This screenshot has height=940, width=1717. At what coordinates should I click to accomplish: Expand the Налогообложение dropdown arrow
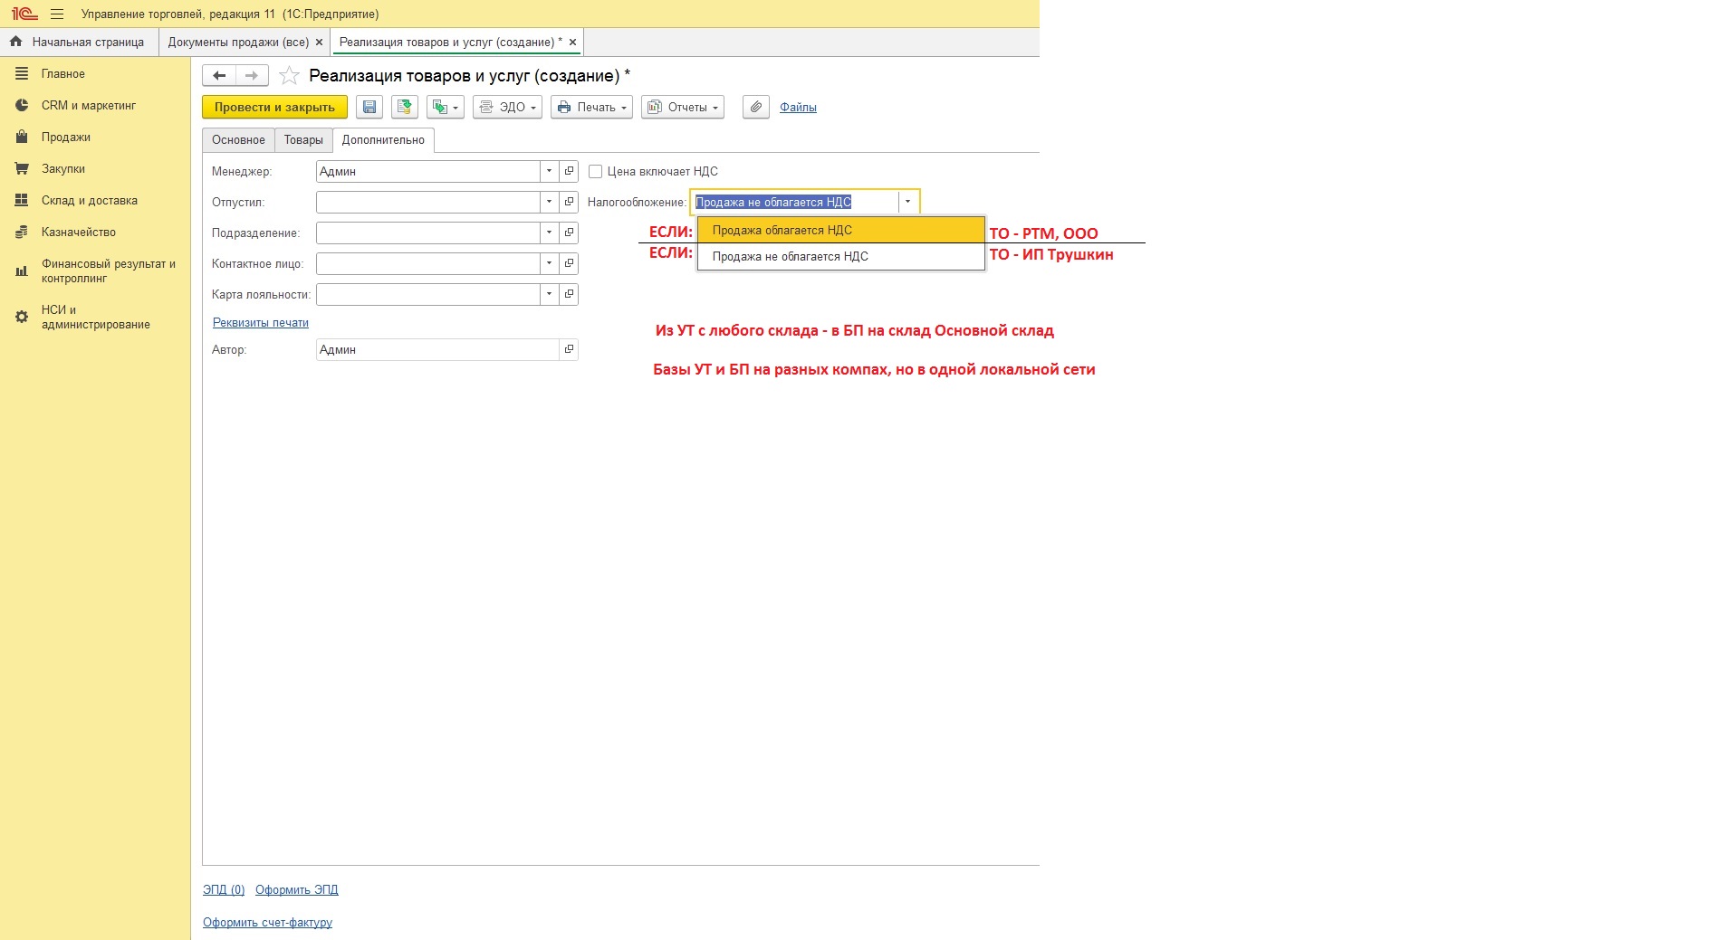[907, 202]
